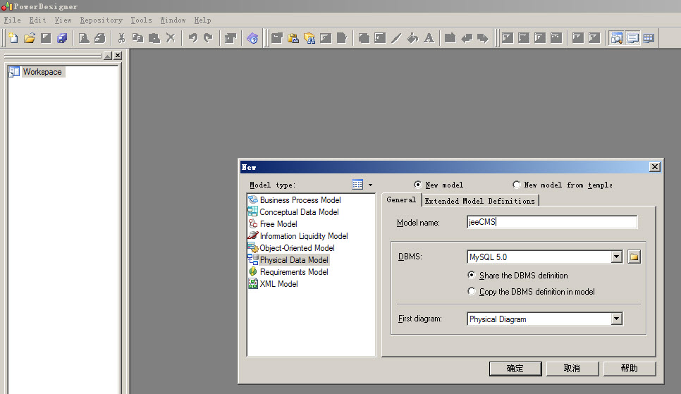Click the Save All toolbar icon
Viewport: 681px width, 394px height.
click(62, 38)
